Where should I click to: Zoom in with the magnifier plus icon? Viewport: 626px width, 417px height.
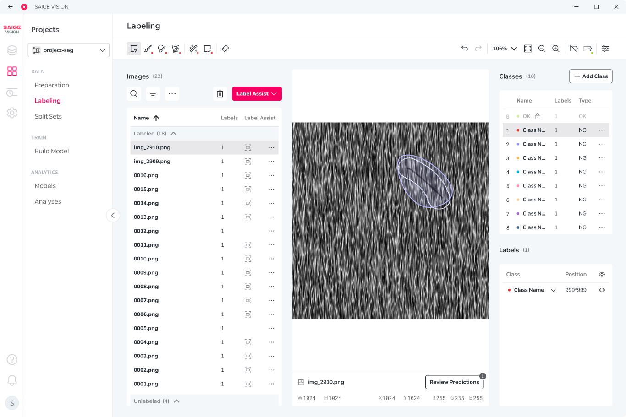tap(556, 49)
